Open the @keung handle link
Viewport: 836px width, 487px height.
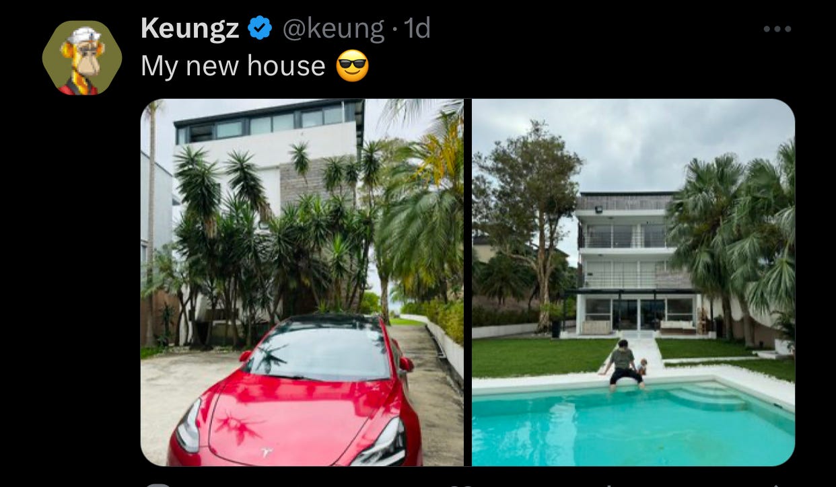332,28
